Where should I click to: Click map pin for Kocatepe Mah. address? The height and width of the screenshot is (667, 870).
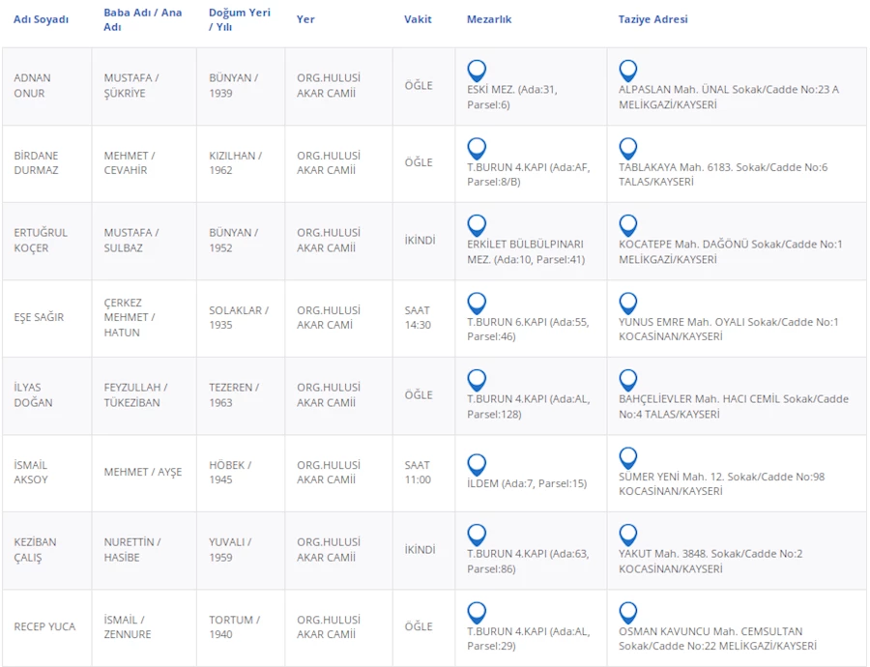click(x=628, y=226)
